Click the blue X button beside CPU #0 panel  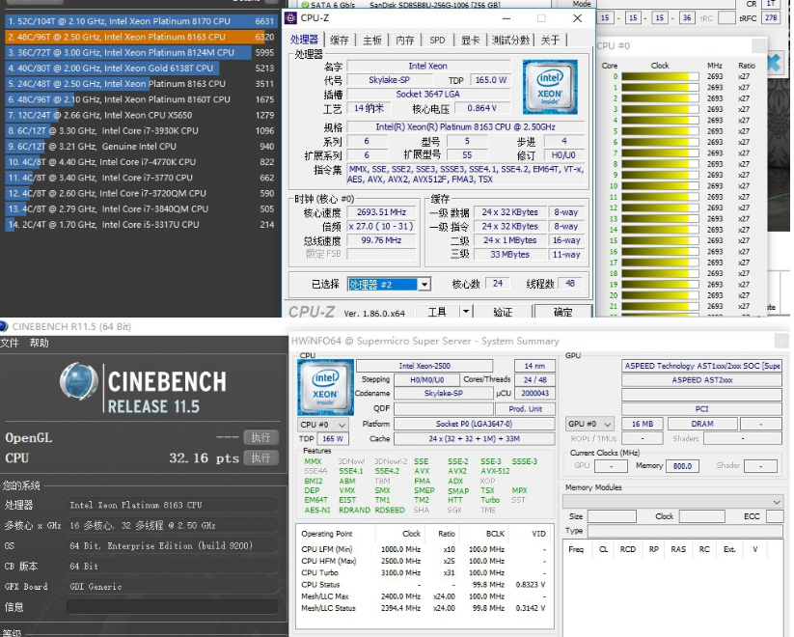[x=774, y=63]
